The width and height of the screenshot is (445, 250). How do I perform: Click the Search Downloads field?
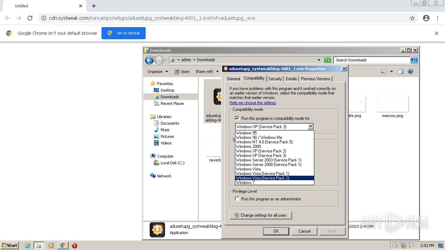(x=372, y=60)
